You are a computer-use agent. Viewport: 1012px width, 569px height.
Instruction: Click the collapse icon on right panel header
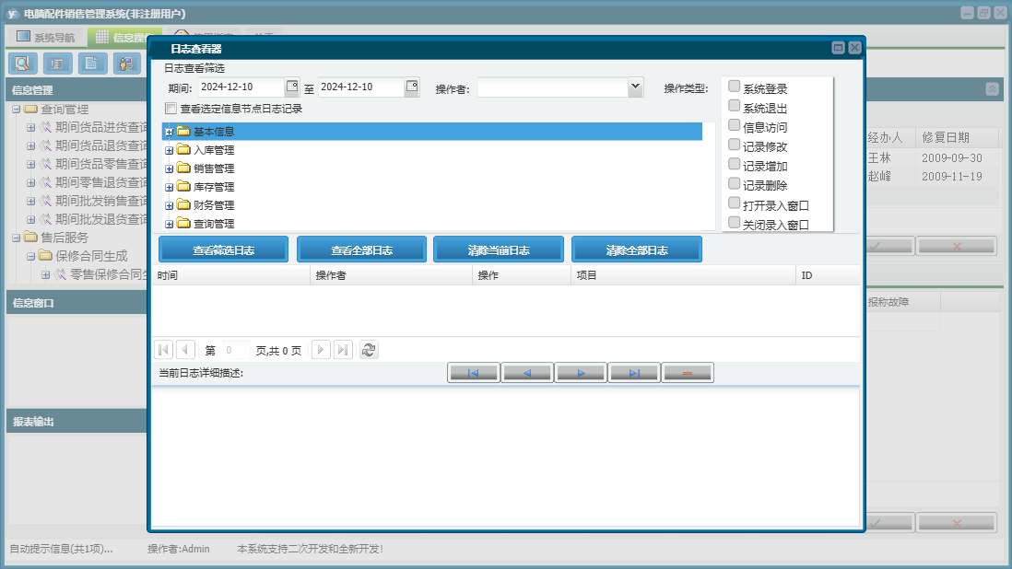pyautogui.click(x=992, y=89)
